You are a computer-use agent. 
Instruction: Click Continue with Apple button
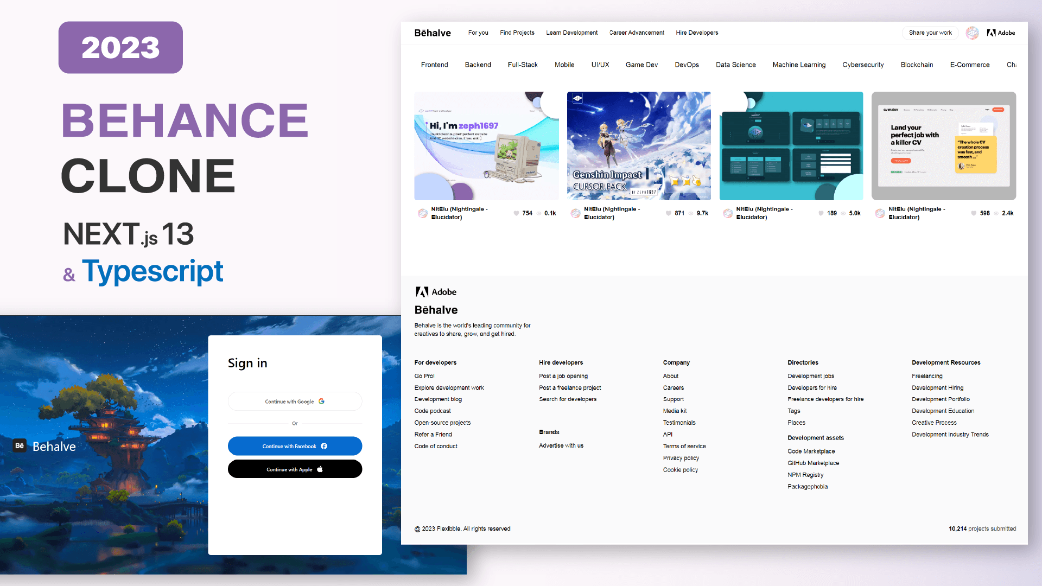click(x=295, y=469)
